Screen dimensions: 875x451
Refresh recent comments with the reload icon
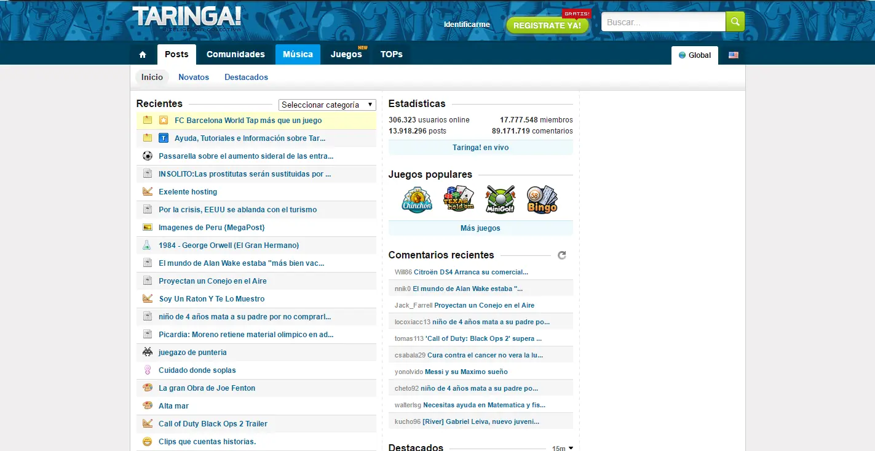tap(561, 255)
